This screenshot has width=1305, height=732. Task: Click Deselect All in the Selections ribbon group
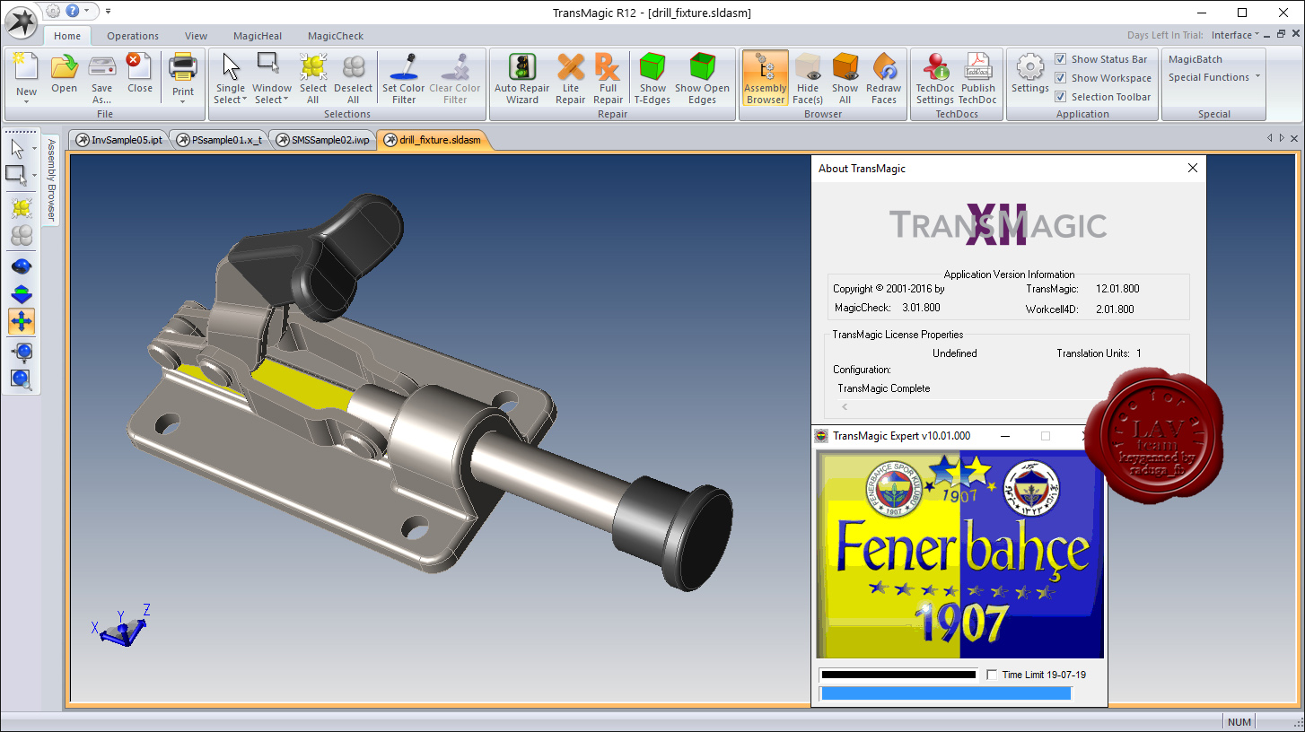point(353,78)
